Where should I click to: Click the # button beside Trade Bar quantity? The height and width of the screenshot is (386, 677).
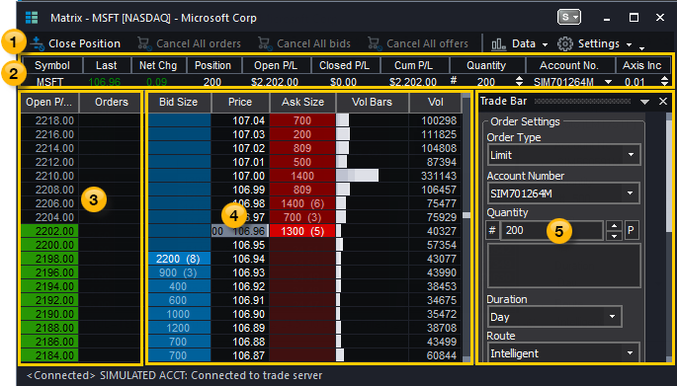pos(492,230)
